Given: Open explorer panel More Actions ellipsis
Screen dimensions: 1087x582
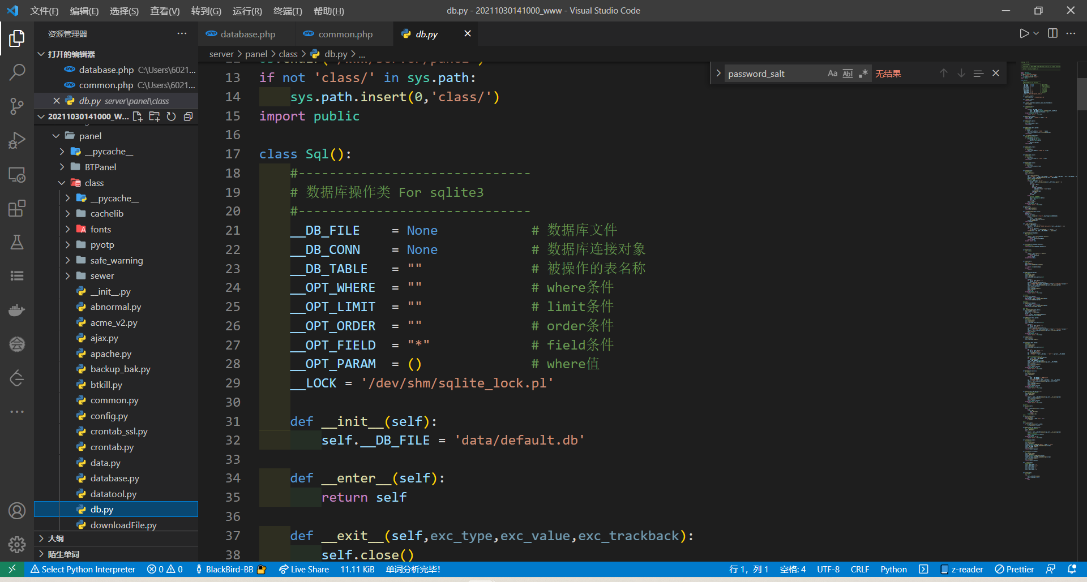Looking at the screenshot, I should [x=182, y=33].
